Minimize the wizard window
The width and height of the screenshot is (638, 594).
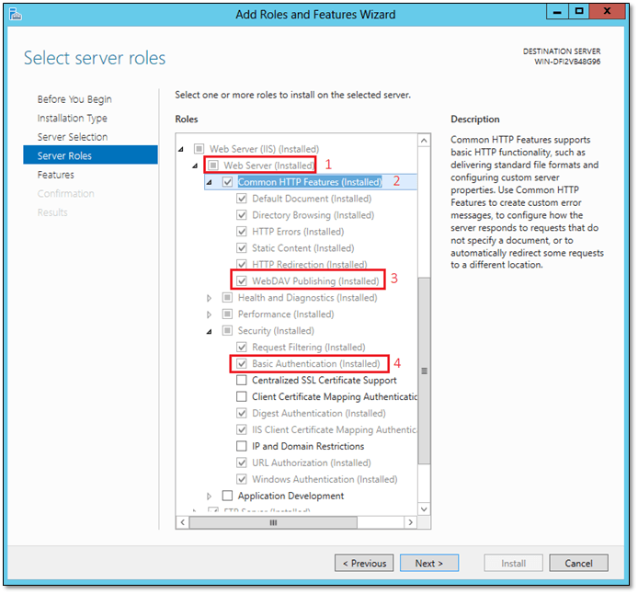click(557, 11)
